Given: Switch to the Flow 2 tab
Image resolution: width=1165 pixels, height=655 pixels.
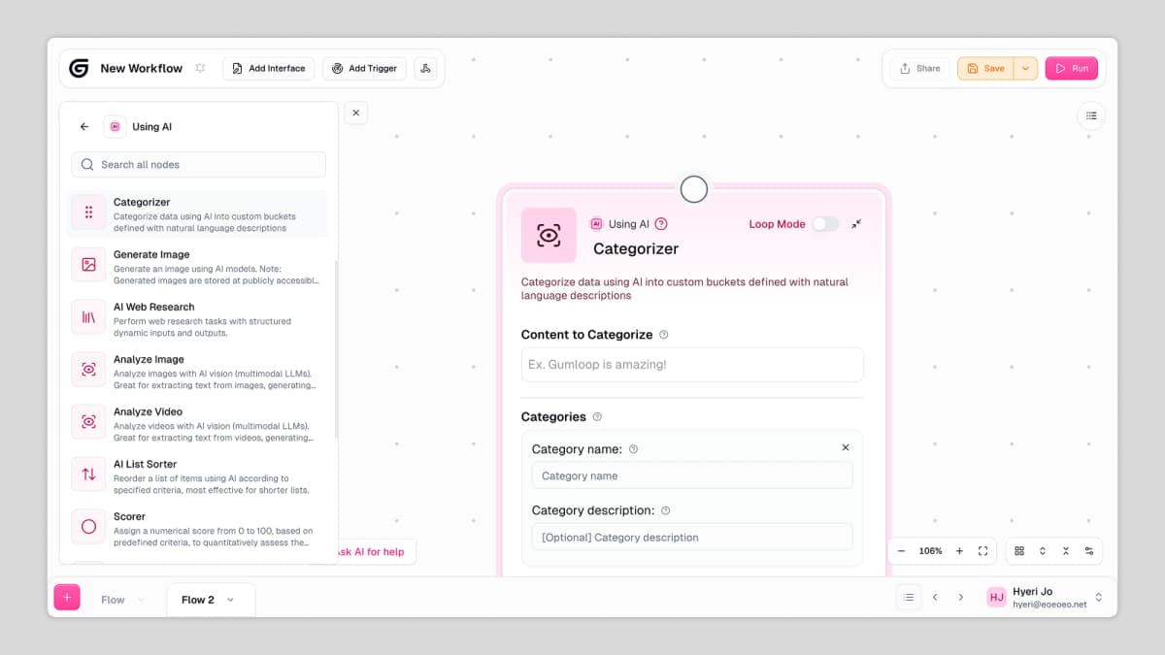Looking at the screenshot, I should click(198, 600).
